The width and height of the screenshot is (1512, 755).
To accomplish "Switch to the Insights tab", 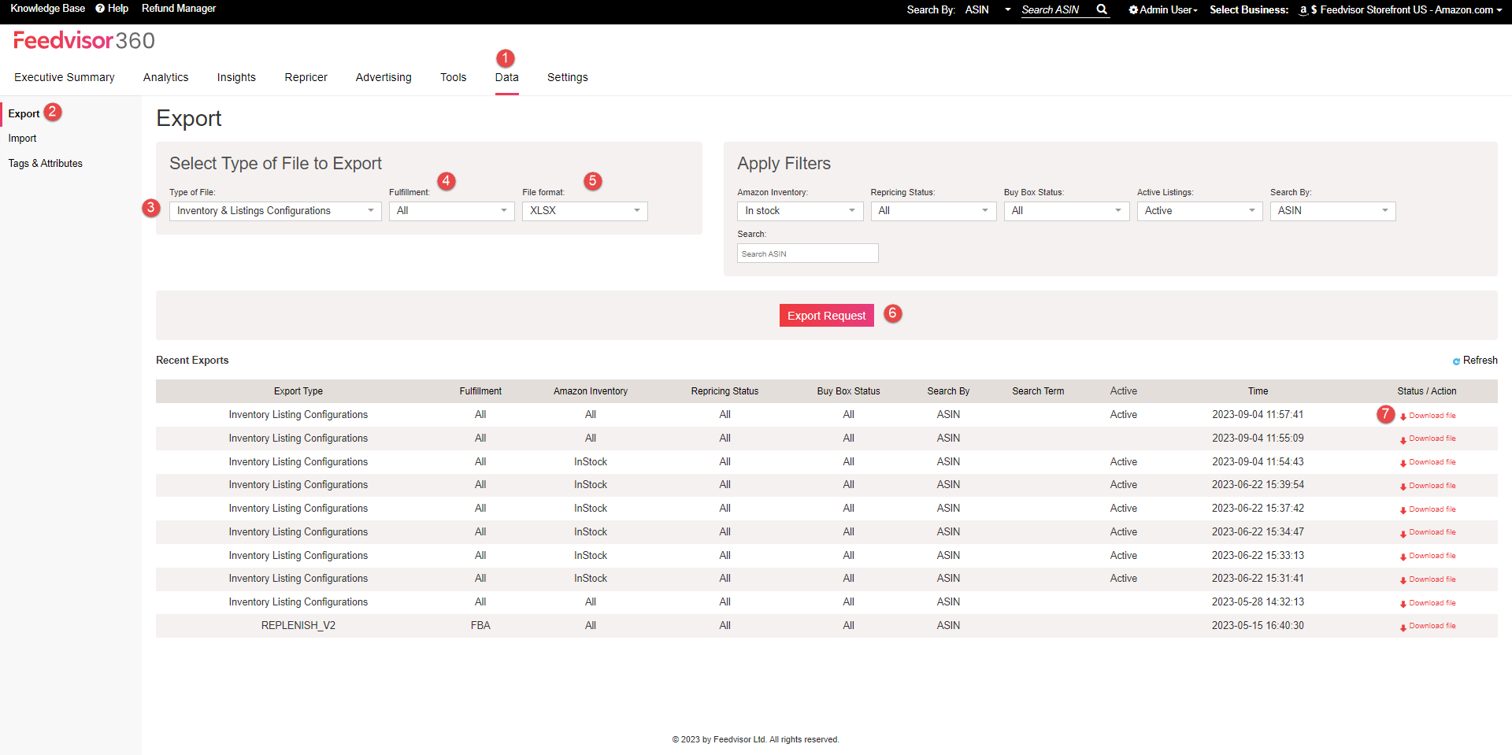I will click(236, 77).
